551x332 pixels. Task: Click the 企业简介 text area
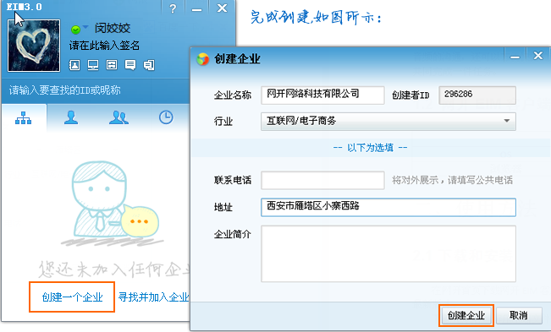coord(388,253)
